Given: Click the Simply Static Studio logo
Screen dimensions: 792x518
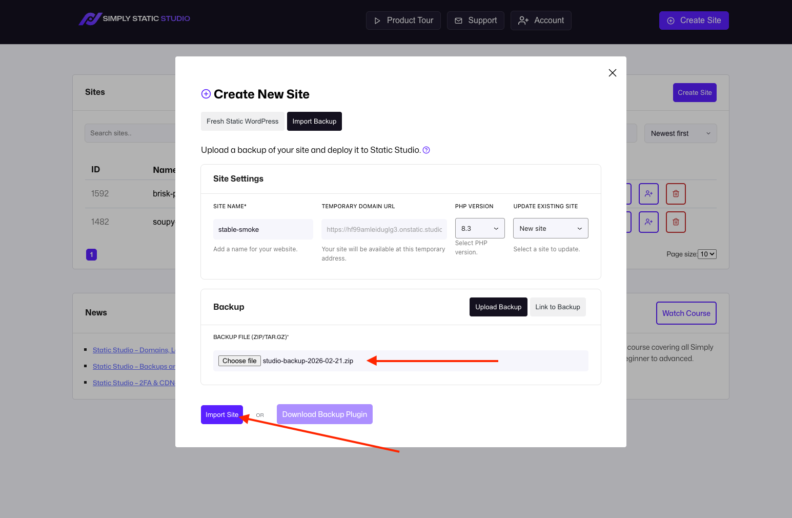Looking at the screenshot, I should [134, 19].
